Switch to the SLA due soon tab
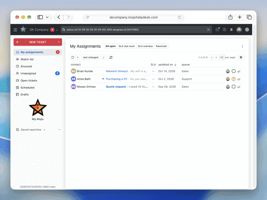 pyautogui.click(x=127, y=46)
